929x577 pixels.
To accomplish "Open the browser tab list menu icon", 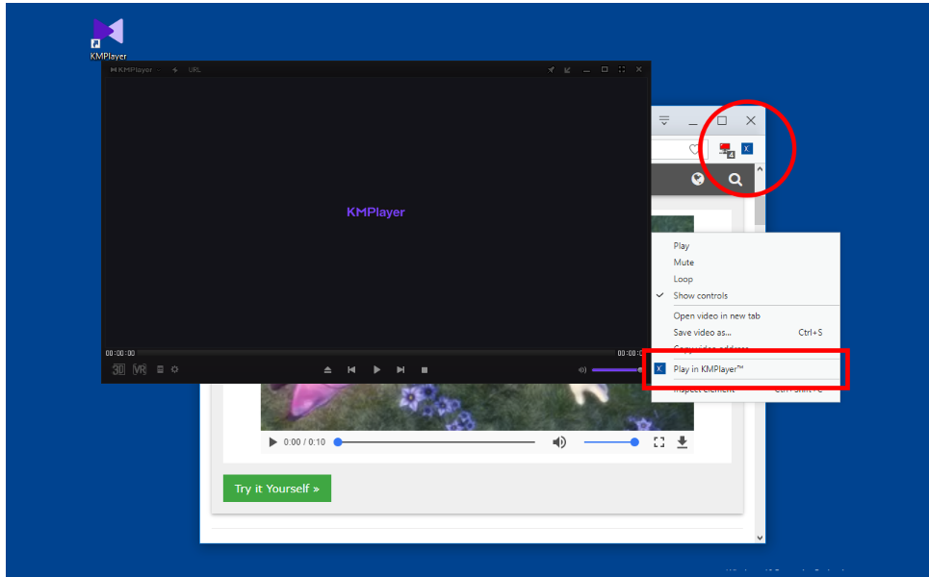I will [x=664, y=121].
